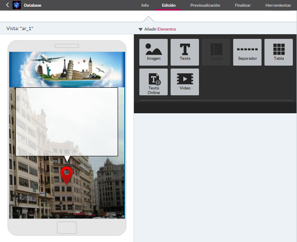Click the Database title text
This screenshot has width=297, height=242.
[x=33, y=5]
